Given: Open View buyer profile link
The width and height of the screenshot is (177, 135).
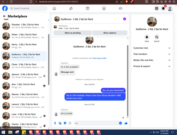Looking at the screenshot, I should click(x=99, y=58).
